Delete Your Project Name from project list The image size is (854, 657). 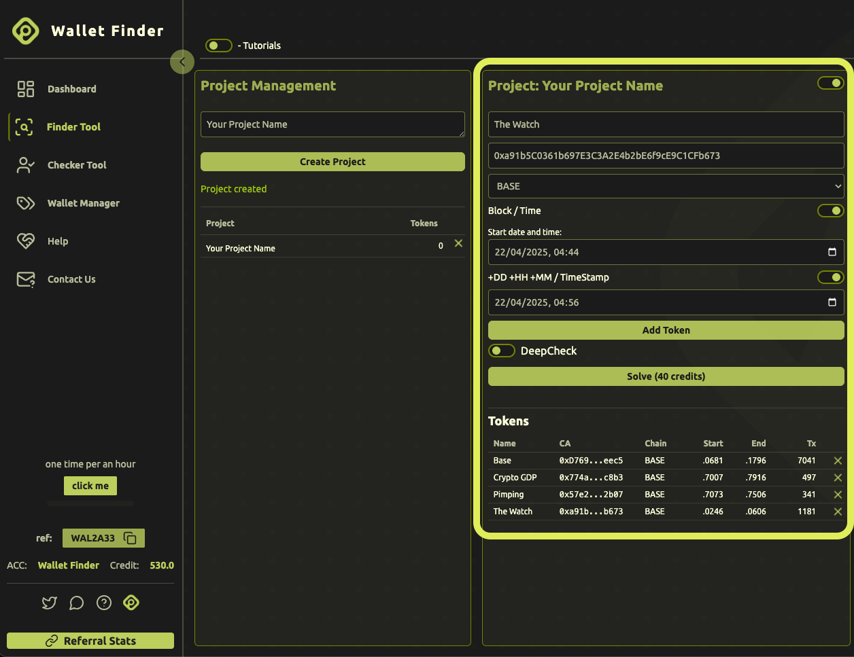click(458, 243)
